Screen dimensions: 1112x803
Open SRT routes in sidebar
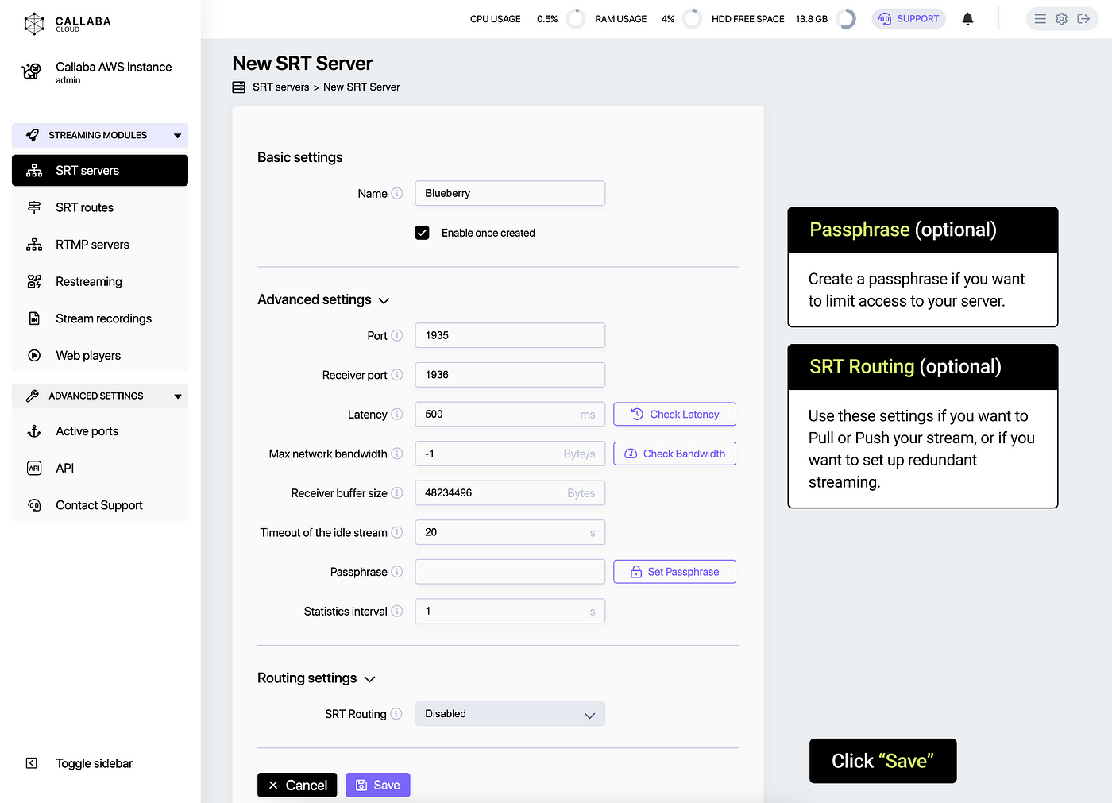pos(100,207)
